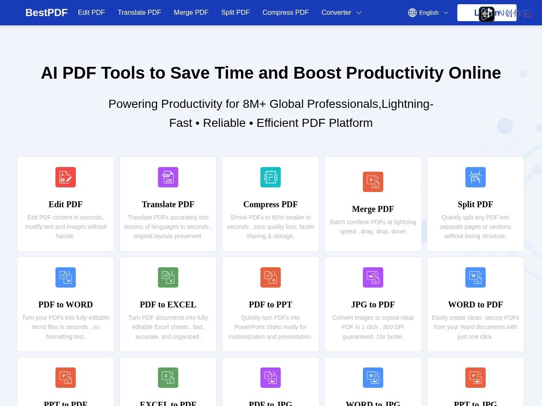The height and width of the screenshot is (406, 542).
Task: Open the EXCEL to PDF icon
Action: [x=168, y=378]
